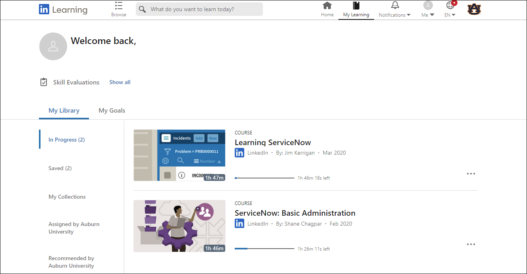Click LinkedIn icon under ServiceNow: Basic Administration
The image size is (527, 274).
[239, 224]
